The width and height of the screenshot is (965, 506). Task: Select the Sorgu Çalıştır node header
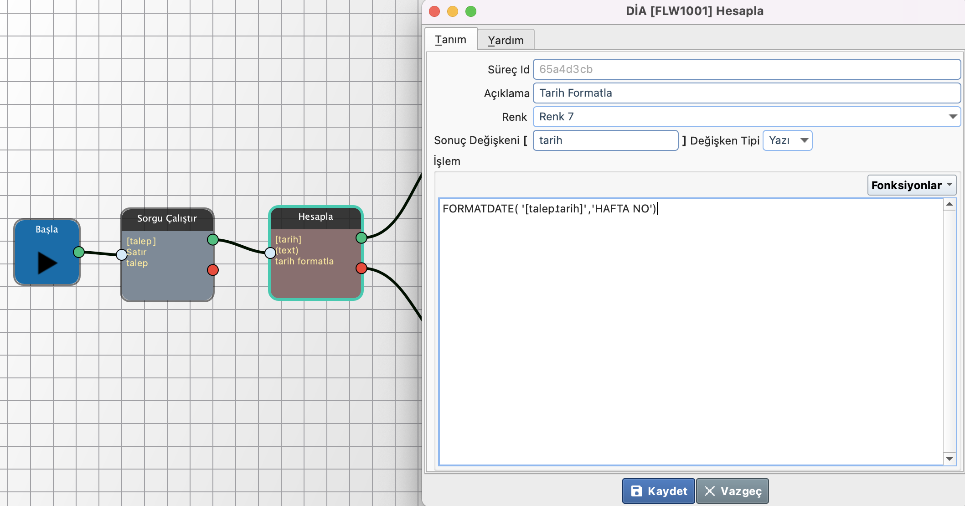(167, 218)
